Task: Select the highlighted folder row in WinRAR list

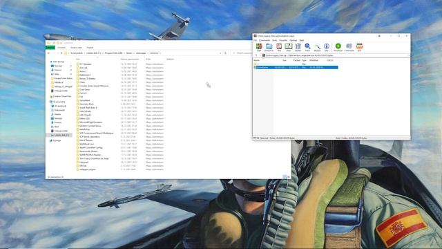Action: click(296, 68)
